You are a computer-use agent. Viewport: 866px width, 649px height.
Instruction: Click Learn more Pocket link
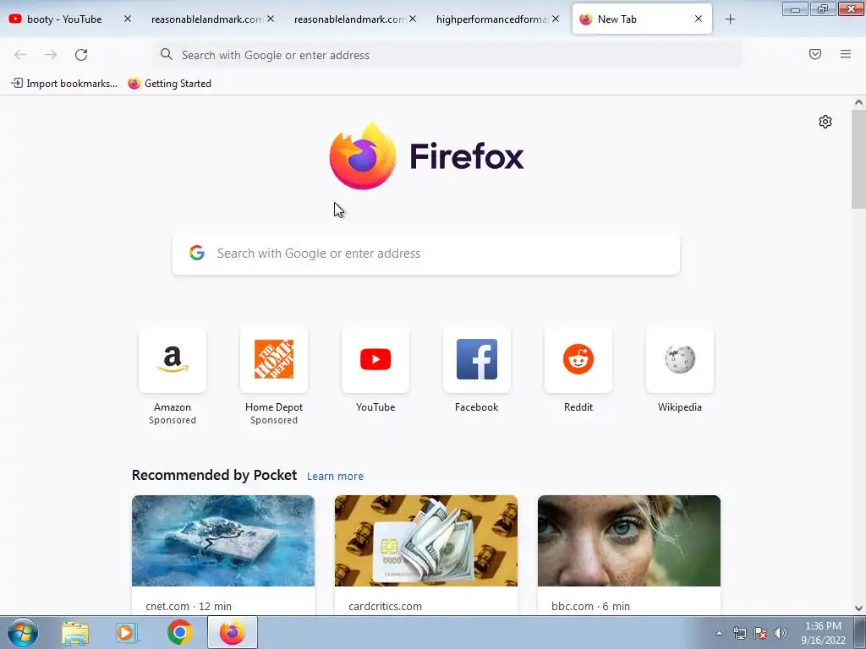tap(335, 477)
